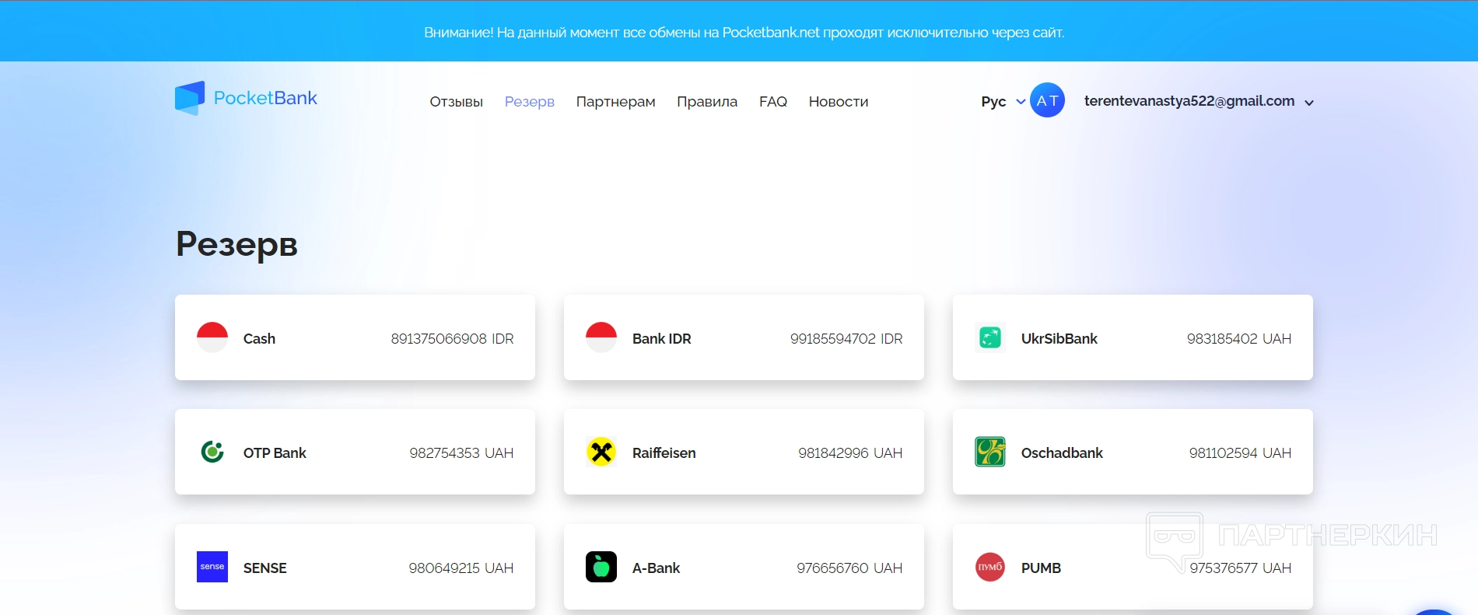Click the 982754353 UAH reserve amount
1478x615 pixels.
click(461, 453)
